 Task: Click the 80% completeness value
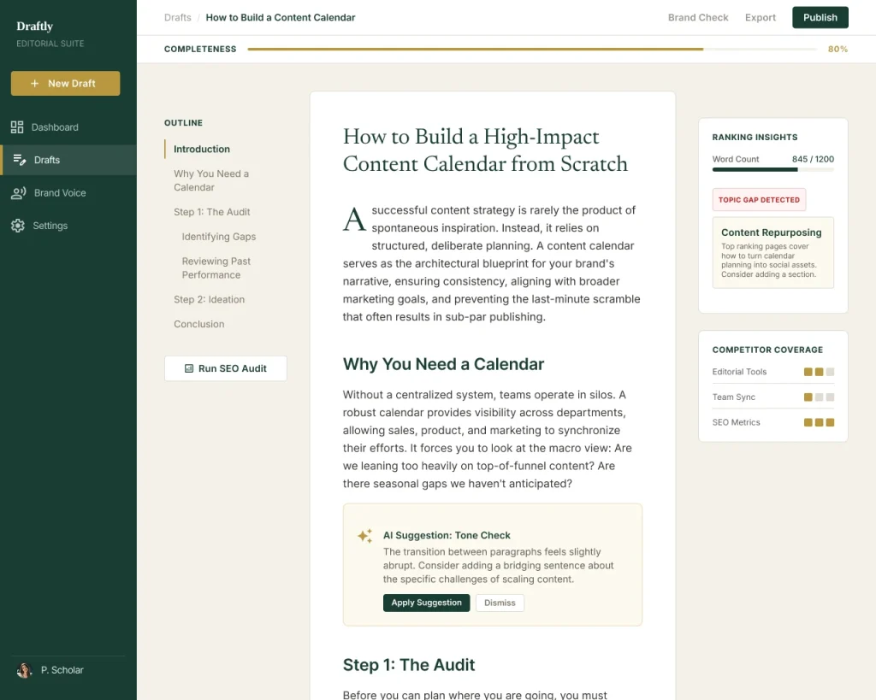point(838,49)
